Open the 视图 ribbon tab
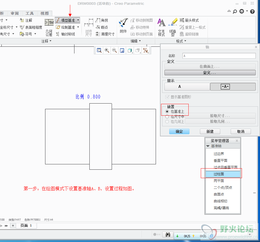This screenshot has width=260, height=242. pyautogui.click(x=45, y=13)
